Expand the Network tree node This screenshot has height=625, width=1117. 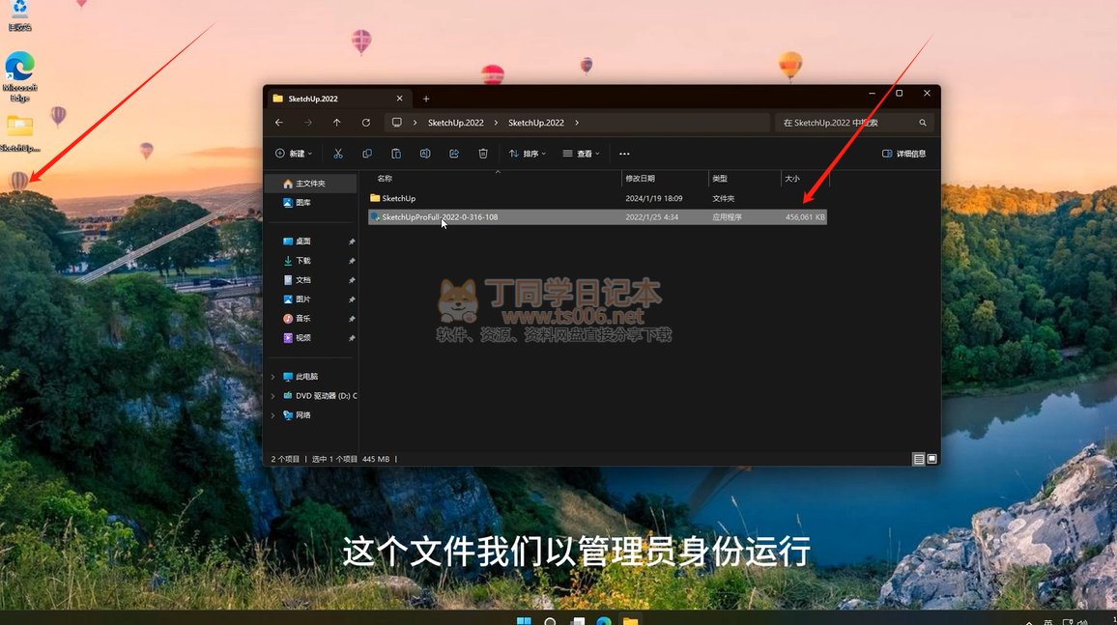pyautogui.click(x=272, y=415)
